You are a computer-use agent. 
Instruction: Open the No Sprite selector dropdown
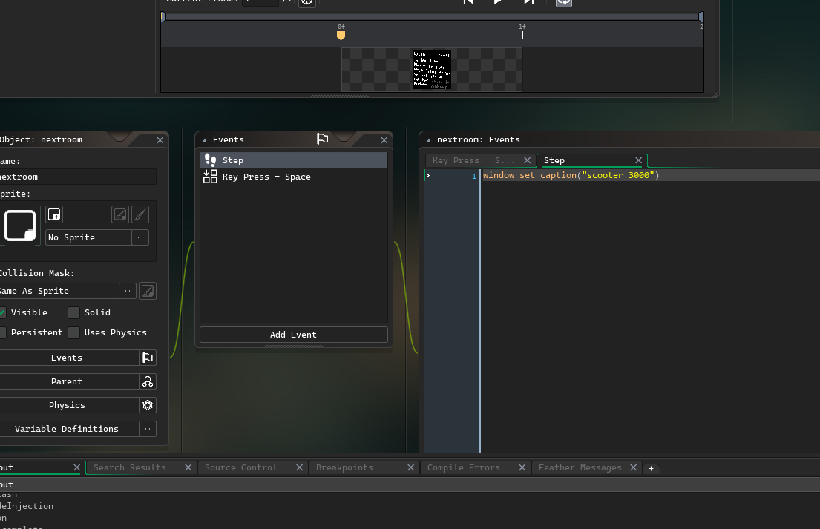point(88,237)
